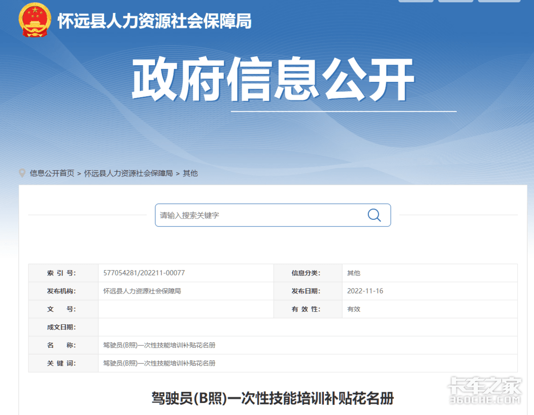The height and width of the screenshot is (415, 534).
Task: Click index number 577054281/202211-00077
Action: [x=144, y=273]
